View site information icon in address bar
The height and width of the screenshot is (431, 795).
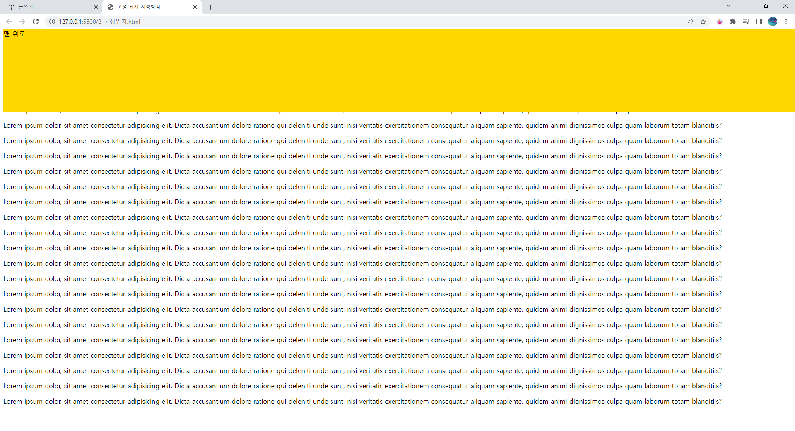click(52, 22)
